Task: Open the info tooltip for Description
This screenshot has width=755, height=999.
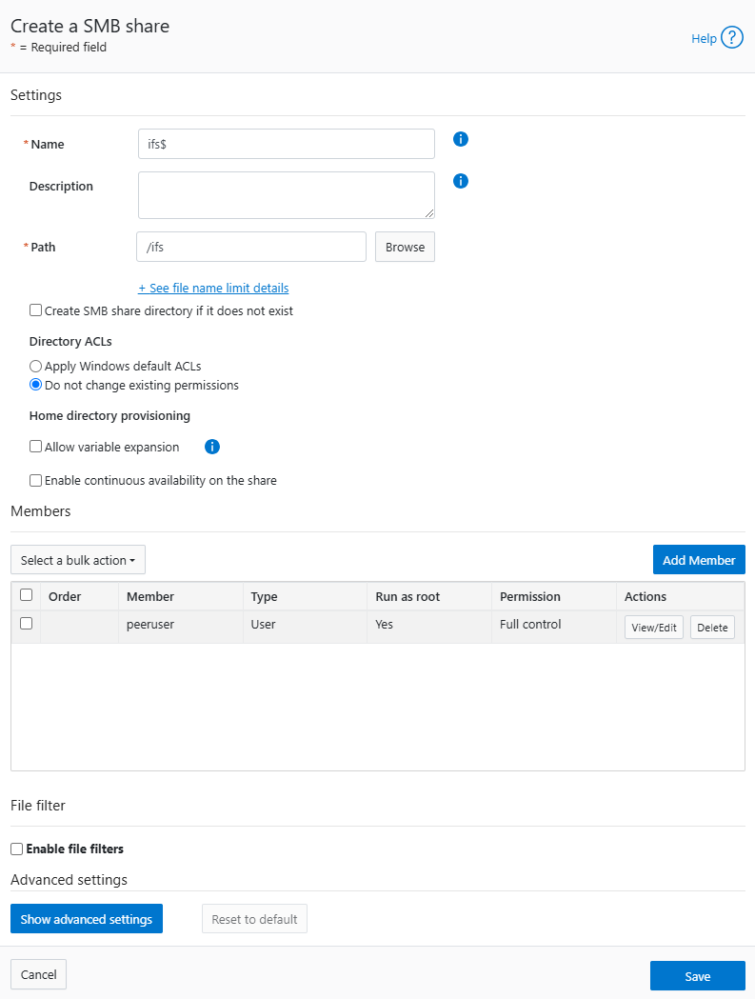Action: pos(460,181)
